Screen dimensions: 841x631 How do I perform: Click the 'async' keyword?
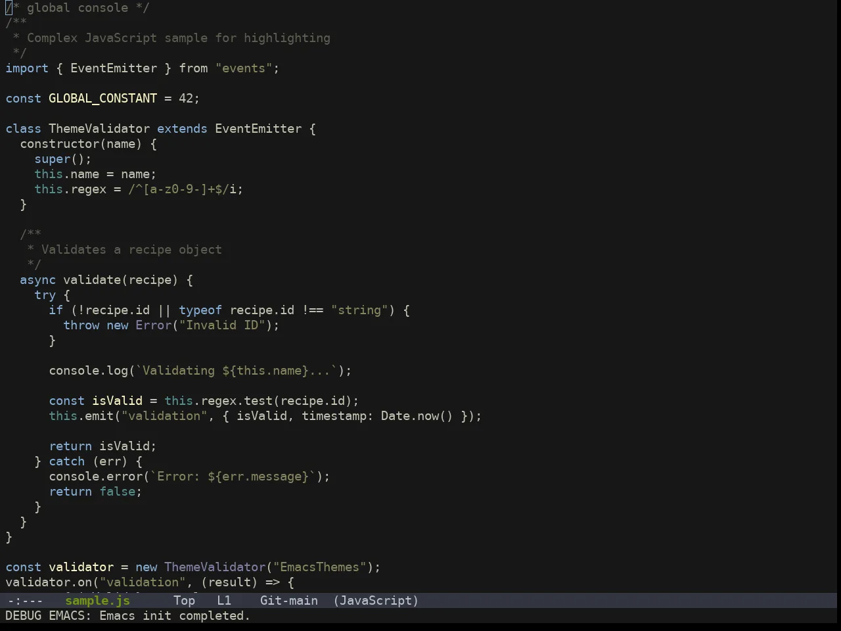point(38,280)
